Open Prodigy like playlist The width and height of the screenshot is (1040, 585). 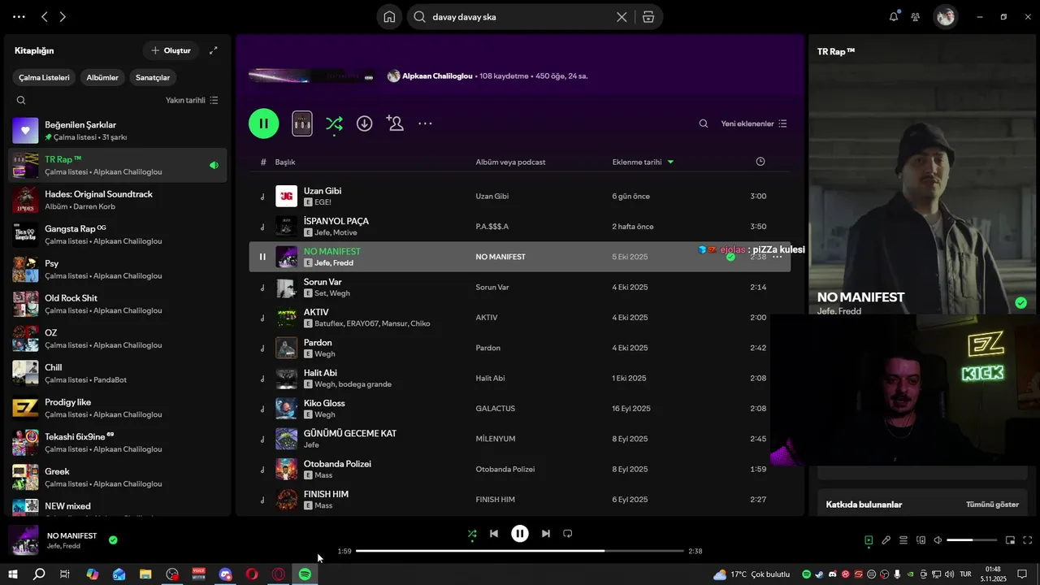click(119, 408)
